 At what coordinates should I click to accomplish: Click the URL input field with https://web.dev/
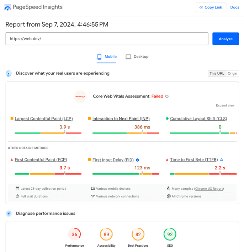point(107,39)
